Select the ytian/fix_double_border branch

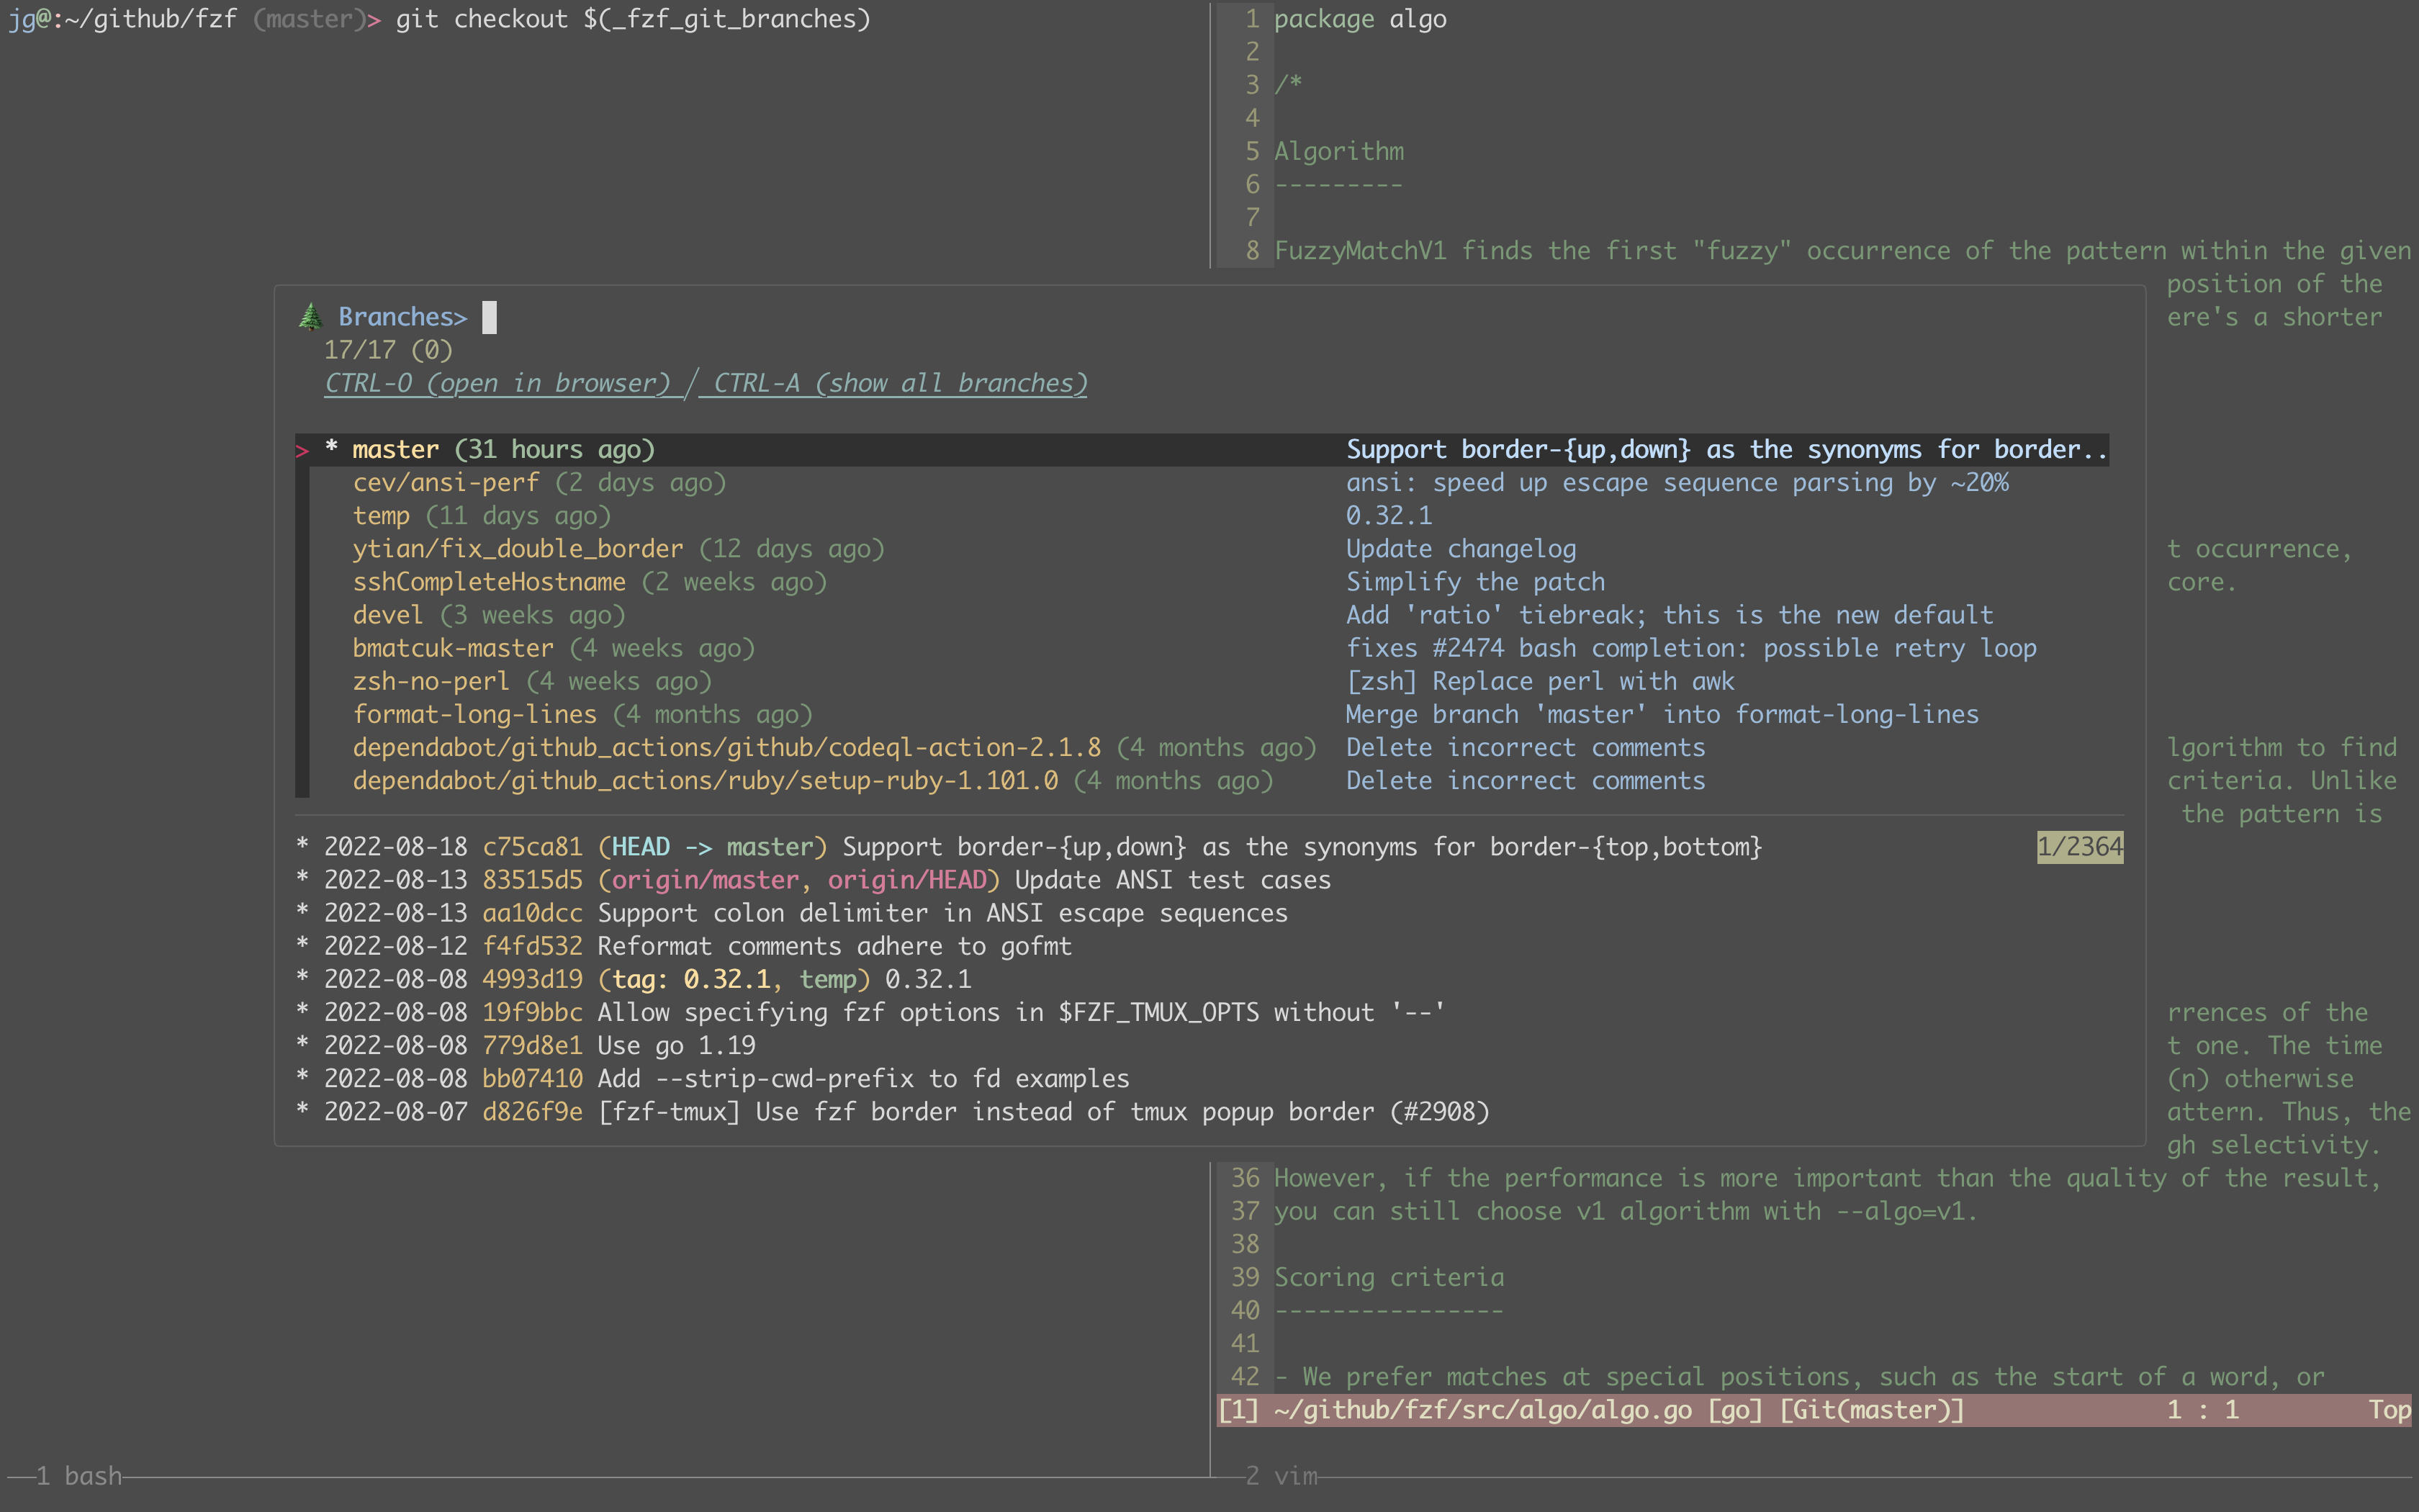click(x=518, y=549)
